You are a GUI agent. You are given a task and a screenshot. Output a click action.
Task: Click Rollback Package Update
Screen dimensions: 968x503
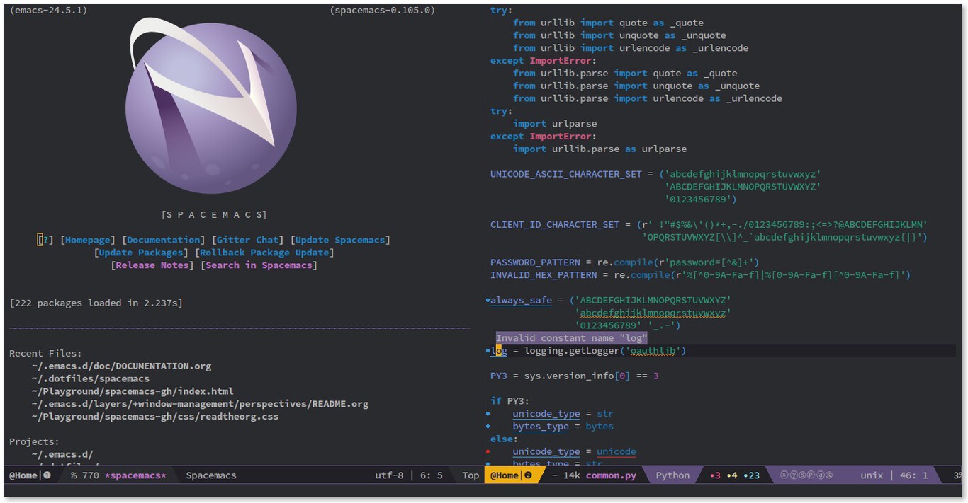point(264,253)
